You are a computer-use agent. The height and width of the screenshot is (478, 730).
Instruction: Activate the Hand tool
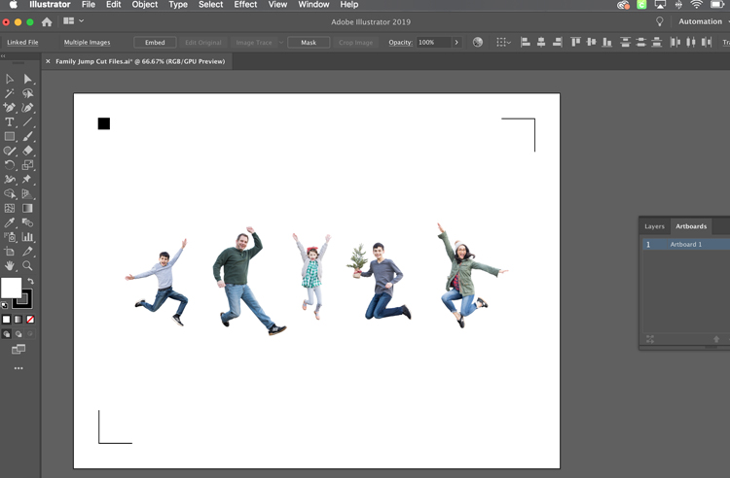coord(10,265)
